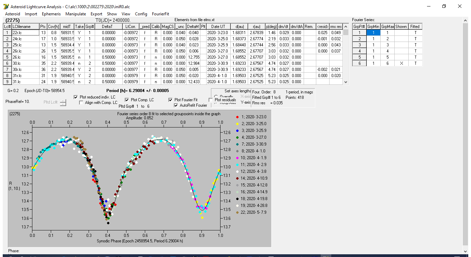Click the Date UT column header

(x=218, y=26)
